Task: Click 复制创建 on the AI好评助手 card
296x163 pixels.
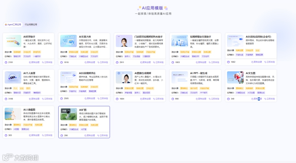Action: tap(34, 62)
